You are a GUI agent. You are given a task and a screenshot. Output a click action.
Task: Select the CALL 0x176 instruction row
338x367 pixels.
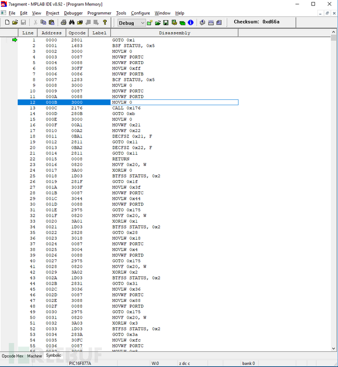point(128,108)
